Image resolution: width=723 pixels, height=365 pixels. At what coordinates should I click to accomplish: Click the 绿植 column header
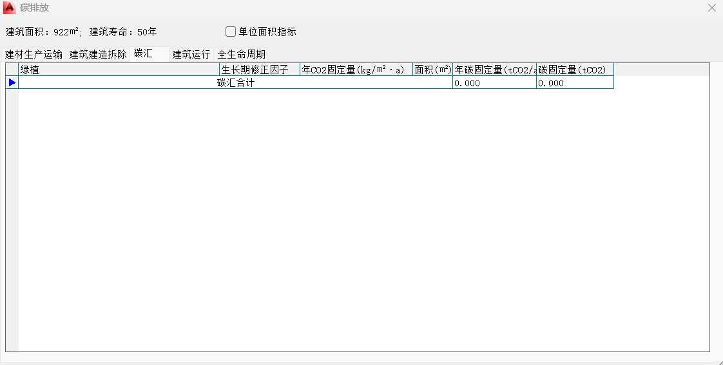coord(119,70)
